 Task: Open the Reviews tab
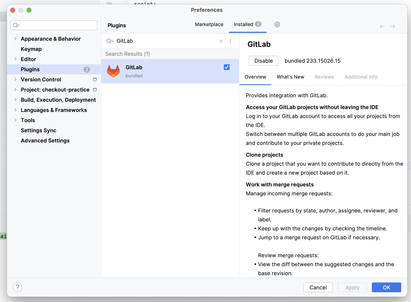click(x=324, y=77)
